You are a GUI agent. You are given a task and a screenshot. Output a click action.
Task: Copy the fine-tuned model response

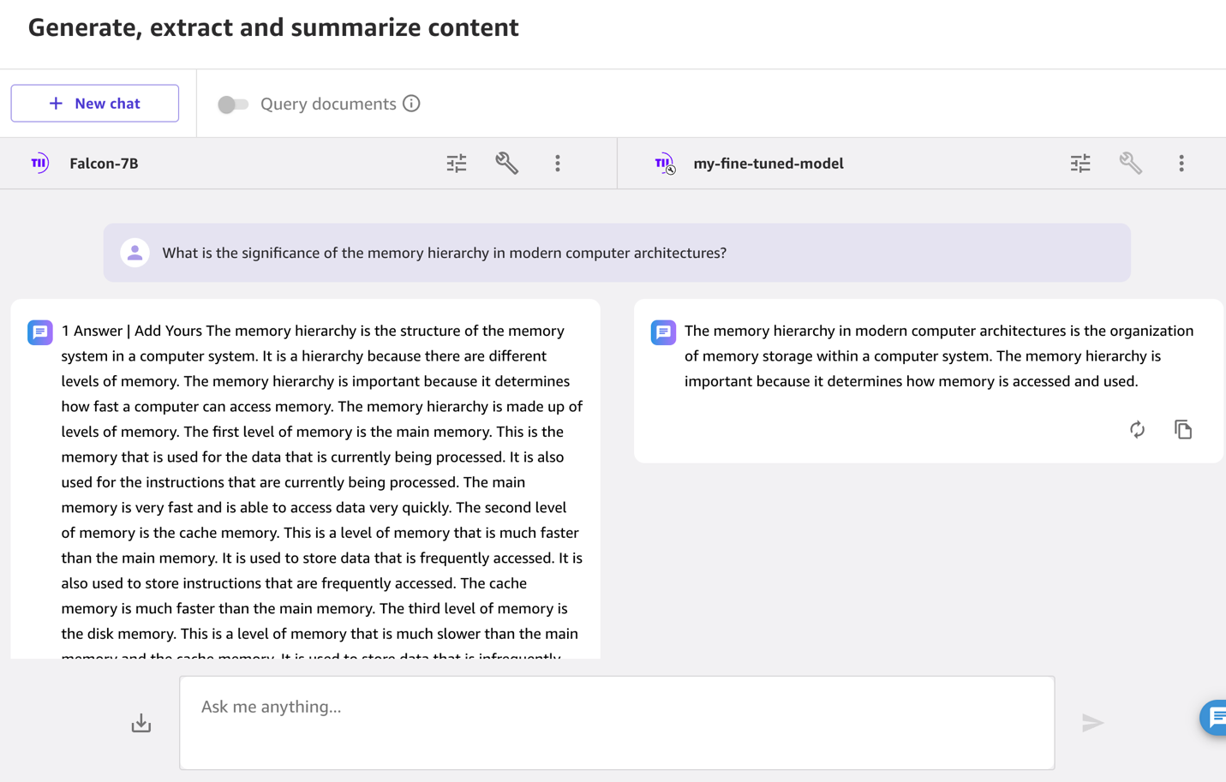coord(1183,429)
